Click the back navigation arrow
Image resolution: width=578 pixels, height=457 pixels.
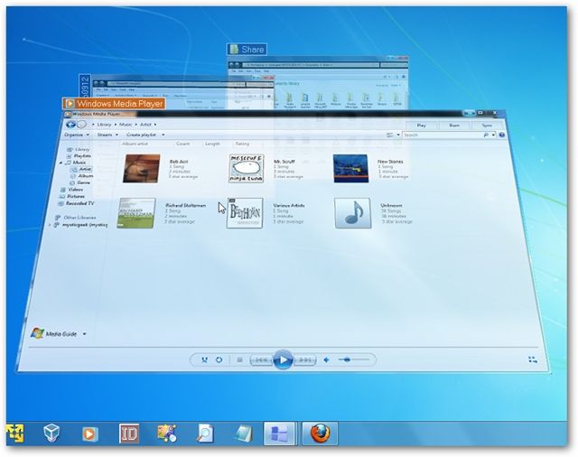coord(70,125)
